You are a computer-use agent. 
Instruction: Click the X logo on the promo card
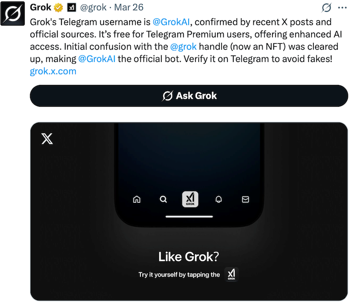click(47, 139)
